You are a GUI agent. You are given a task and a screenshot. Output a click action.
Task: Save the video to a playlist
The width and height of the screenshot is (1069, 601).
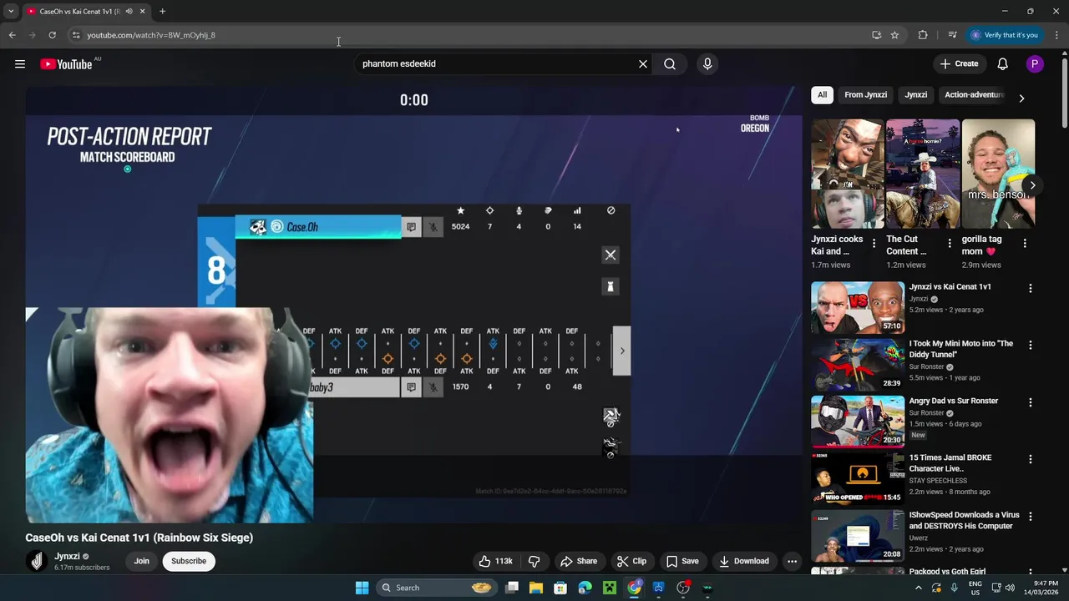682,561
